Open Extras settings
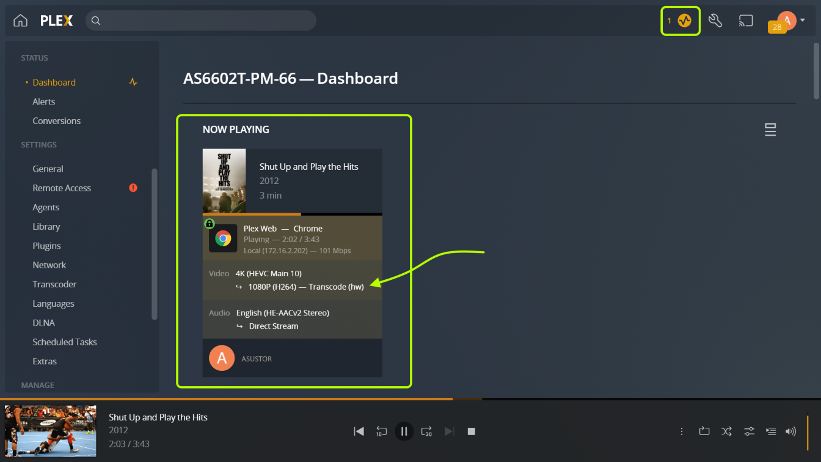This screenshot has width=821, height=462. pyautogui.click(x=45, y=361)
